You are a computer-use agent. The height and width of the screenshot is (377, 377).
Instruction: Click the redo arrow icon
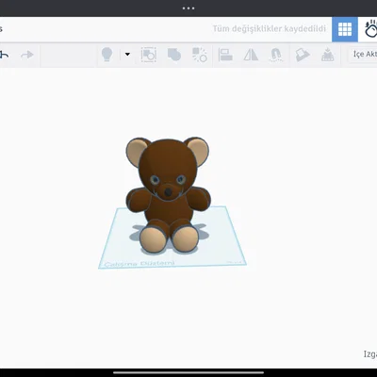[27, 55]
